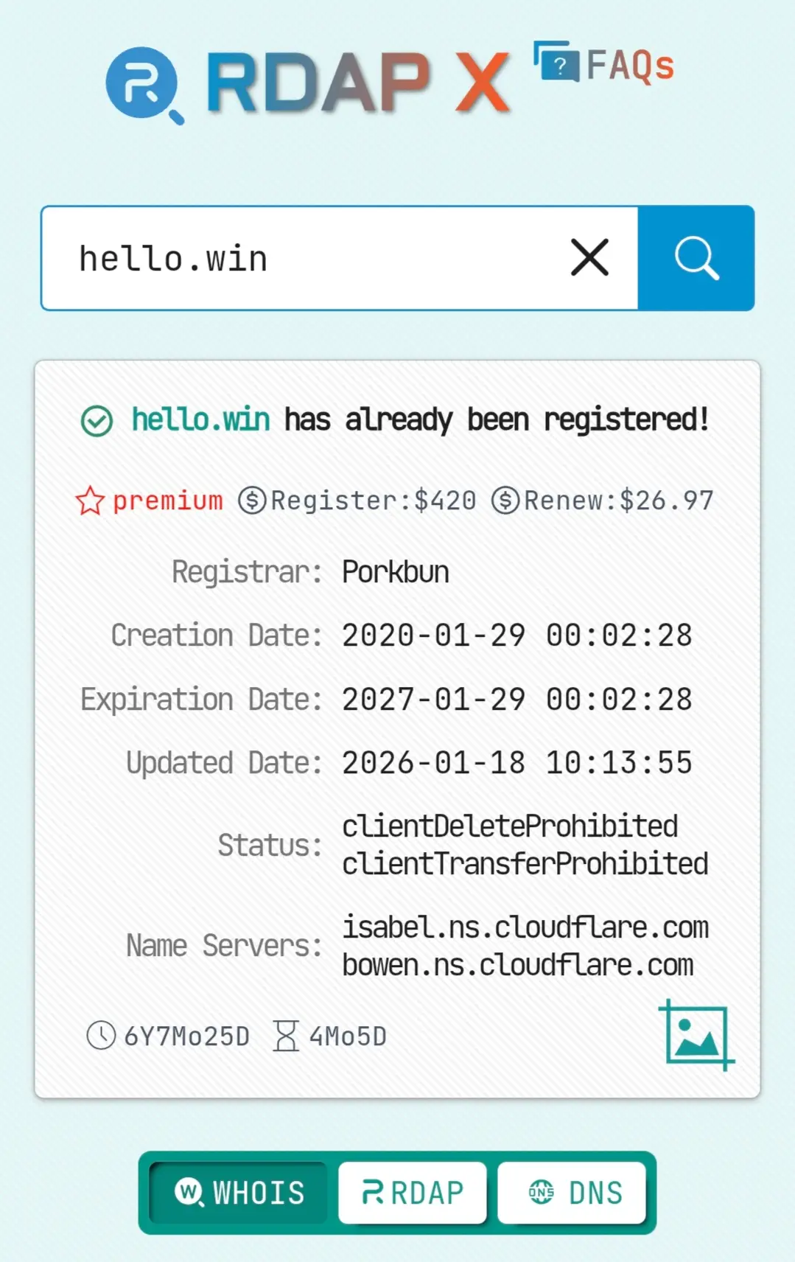Click the blue search magnifier button
Screen dimensions: 795x1262
coord(696,258)
